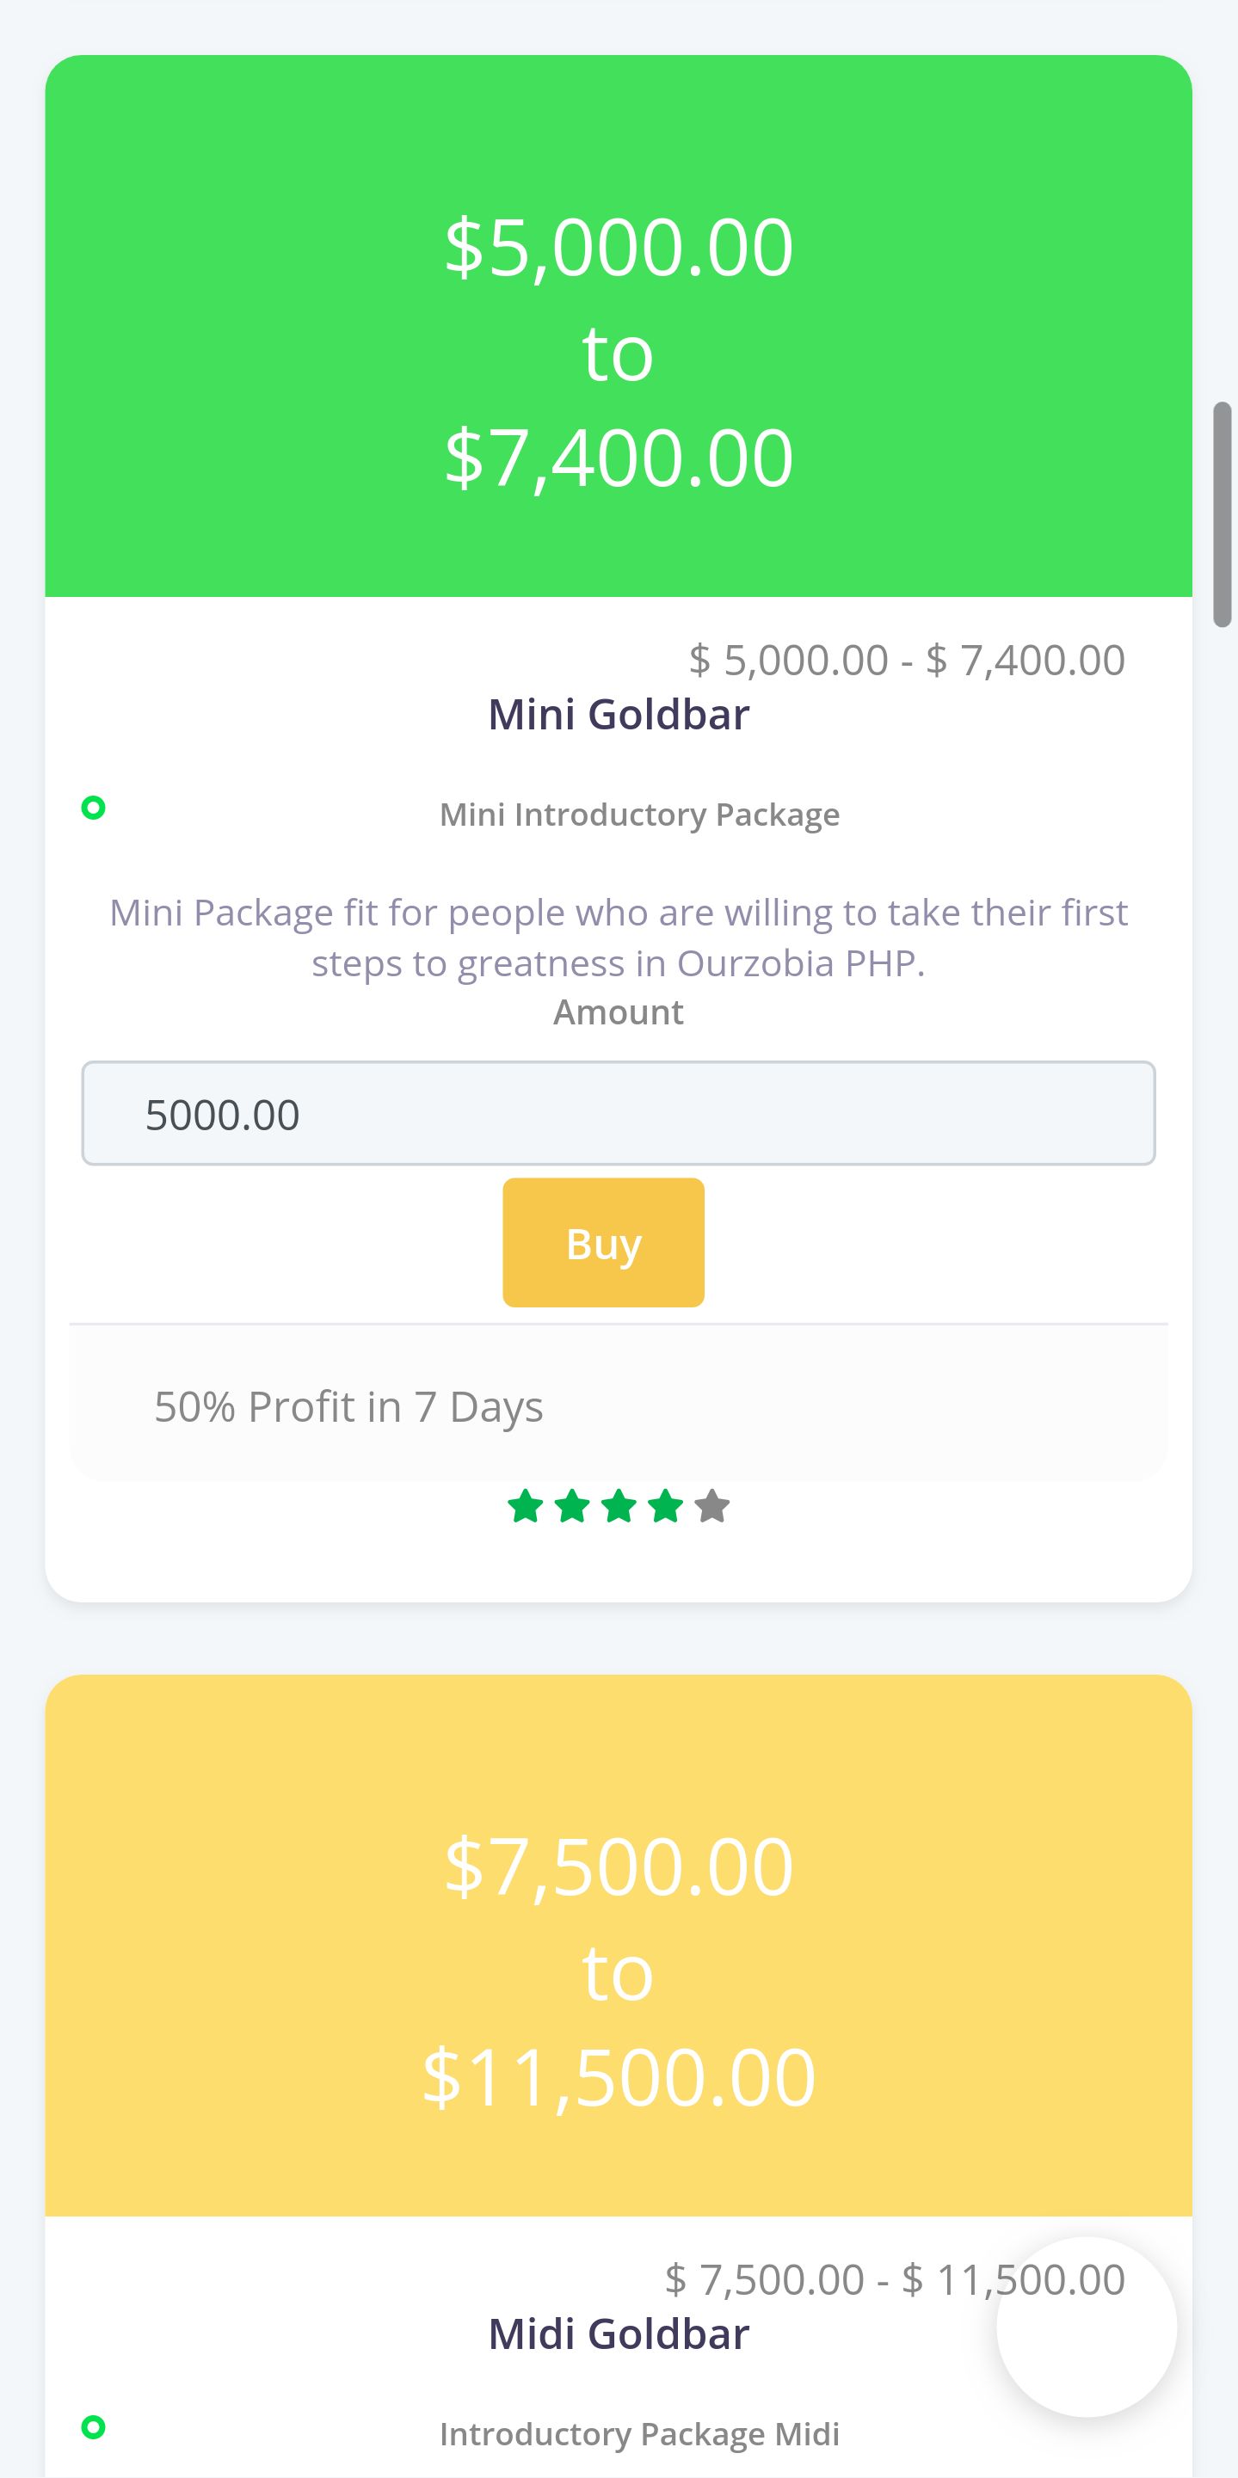Tap the white floating circle button
The width and height of the screenshot is (1238, 2478).
(x=1086, y=2327)
